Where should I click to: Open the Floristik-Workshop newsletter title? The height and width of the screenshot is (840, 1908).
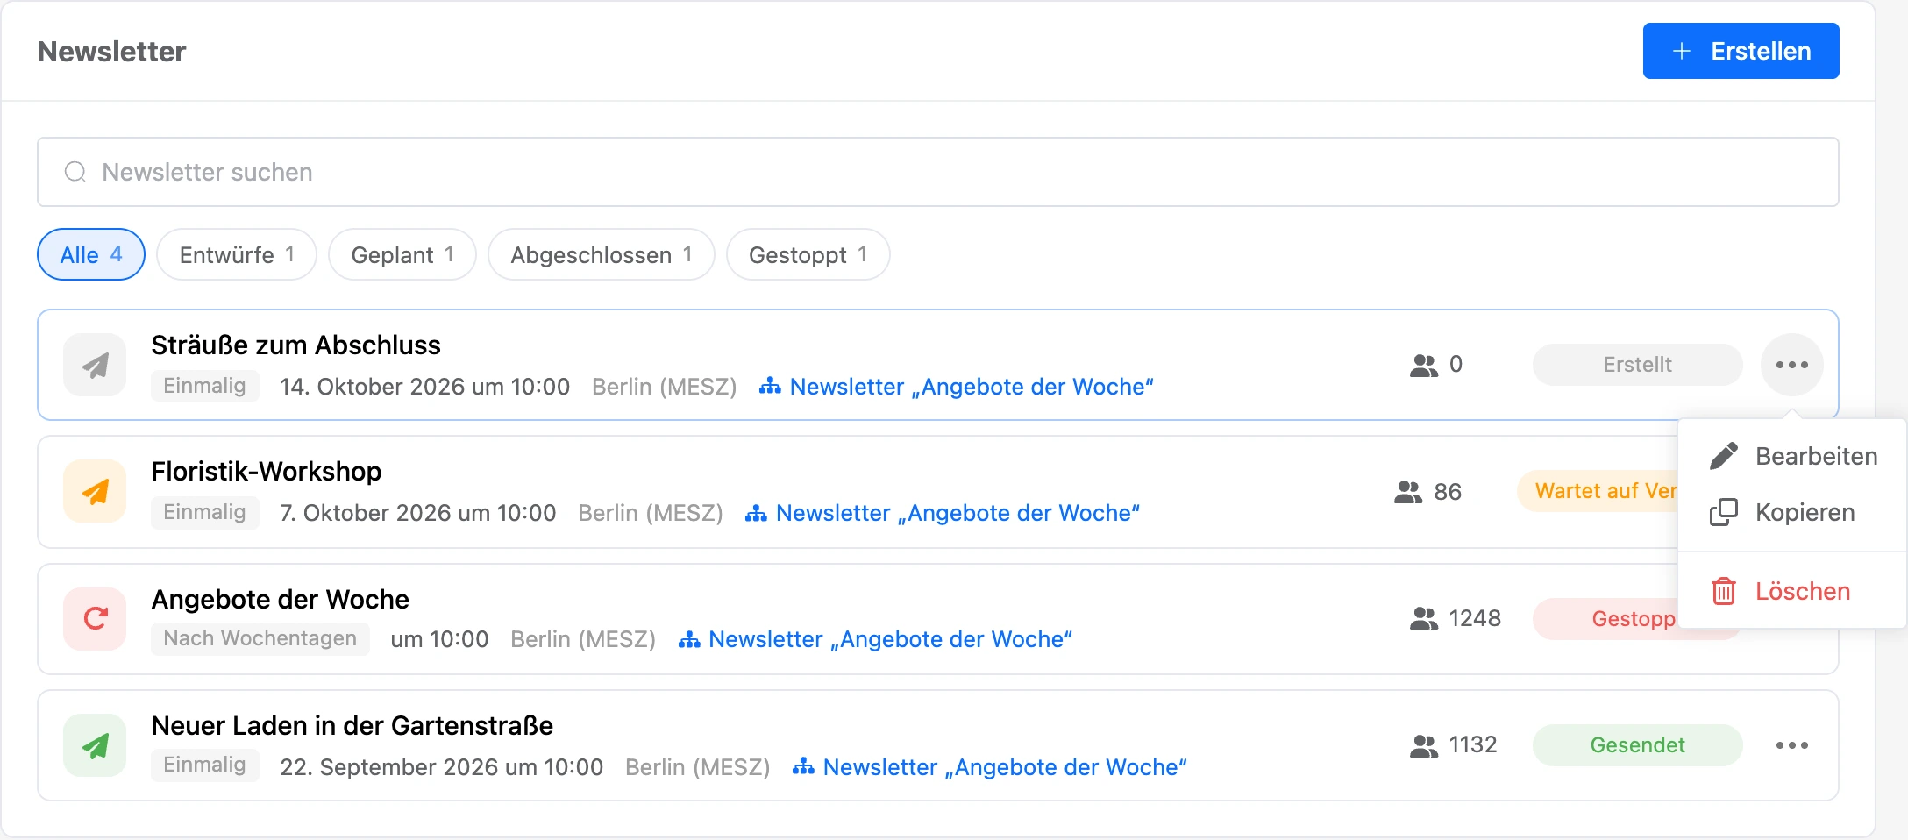[267, 471]
